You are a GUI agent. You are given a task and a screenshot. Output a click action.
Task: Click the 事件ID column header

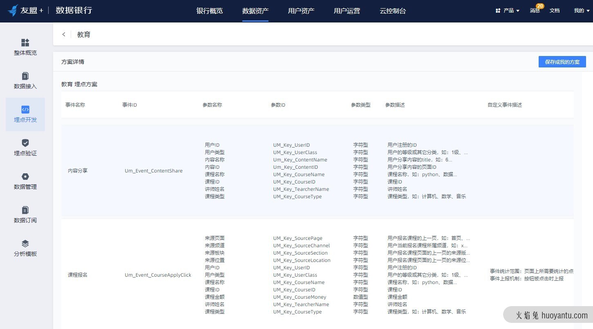click(x=130, y=105)
